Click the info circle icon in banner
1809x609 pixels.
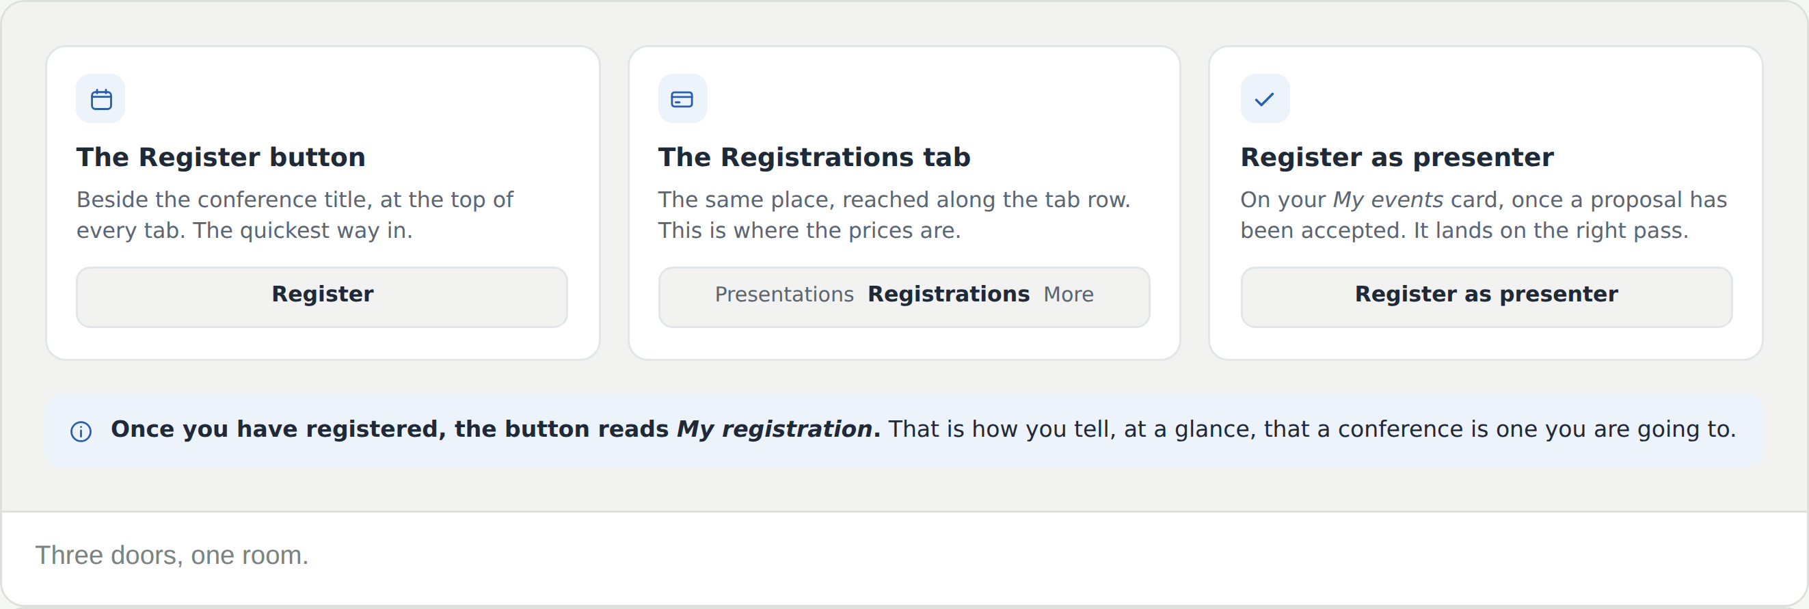[81, 431]
